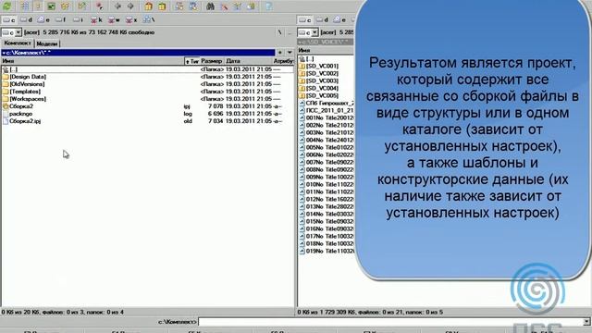
Task: Select the Сборка2 ipj project file
Action: pyautogui.click(x=147, y=106)
